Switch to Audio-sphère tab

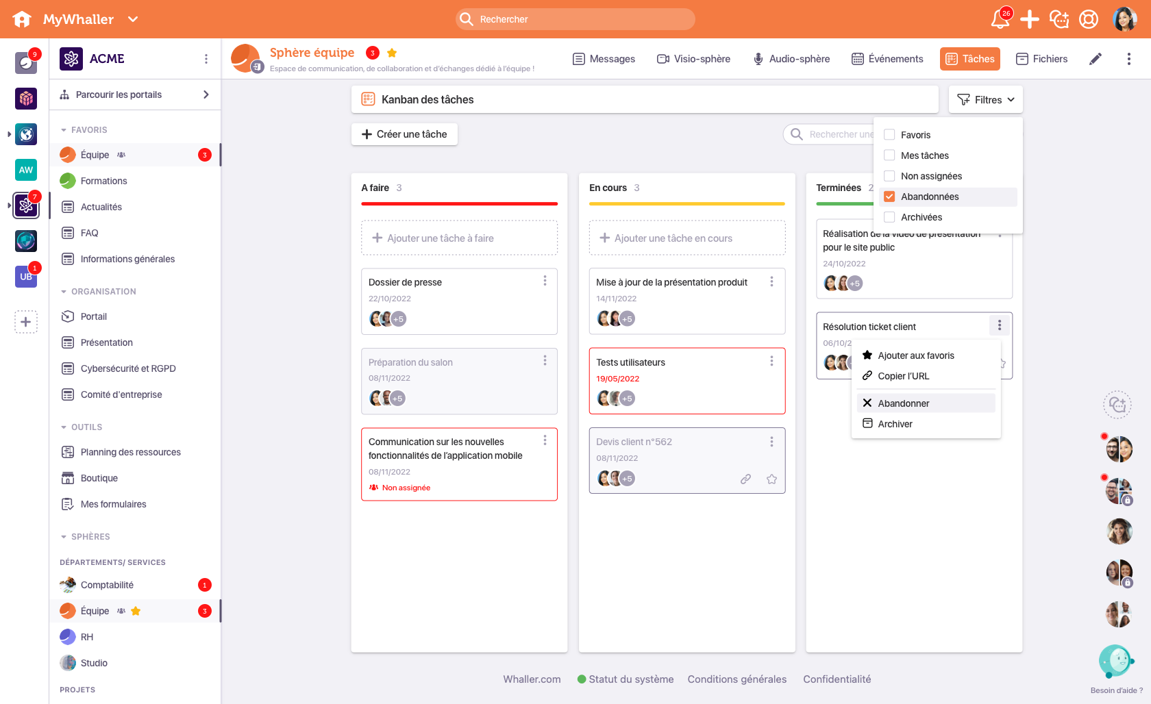click(x=791, y=59)
